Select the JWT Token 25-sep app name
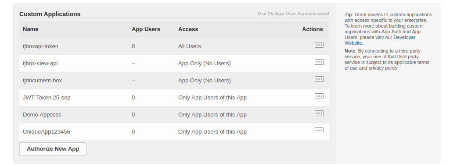475x166 pixels. click(47, 98)
